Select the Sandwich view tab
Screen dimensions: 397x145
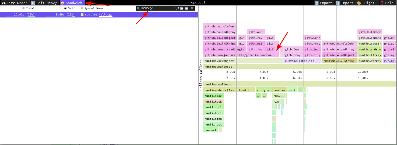[x=72, y=3]
